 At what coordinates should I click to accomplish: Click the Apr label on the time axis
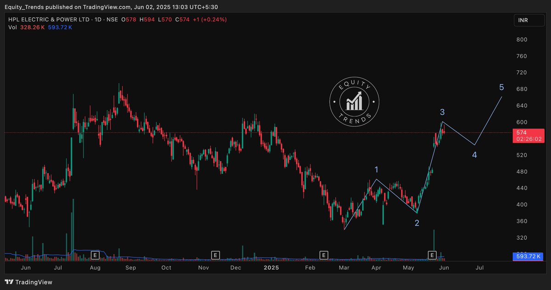click(x=376, y=267)
